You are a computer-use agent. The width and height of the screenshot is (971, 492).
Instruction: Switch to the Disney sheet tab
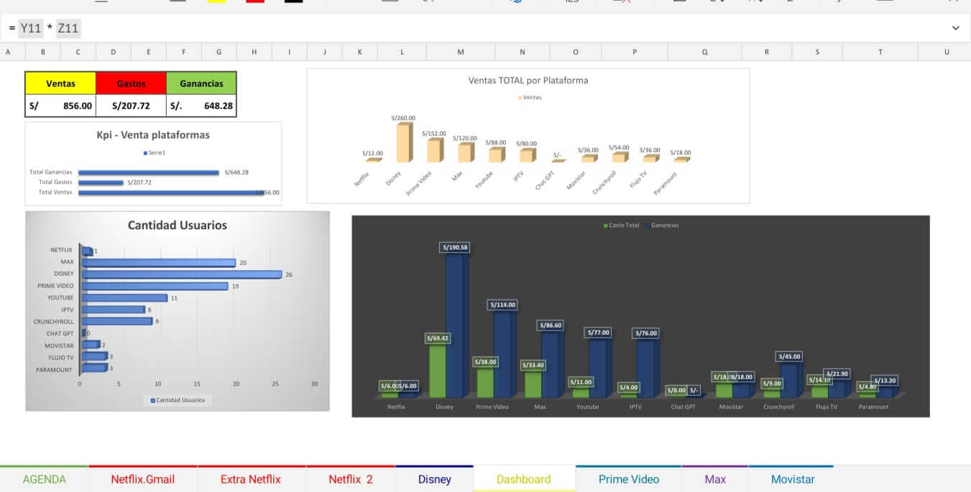click(x=435, y=478)
